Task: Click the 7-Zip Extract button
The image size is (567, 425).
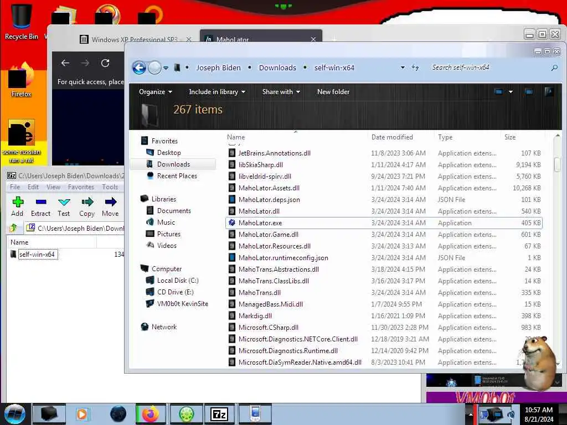Action: coord(40,206)
